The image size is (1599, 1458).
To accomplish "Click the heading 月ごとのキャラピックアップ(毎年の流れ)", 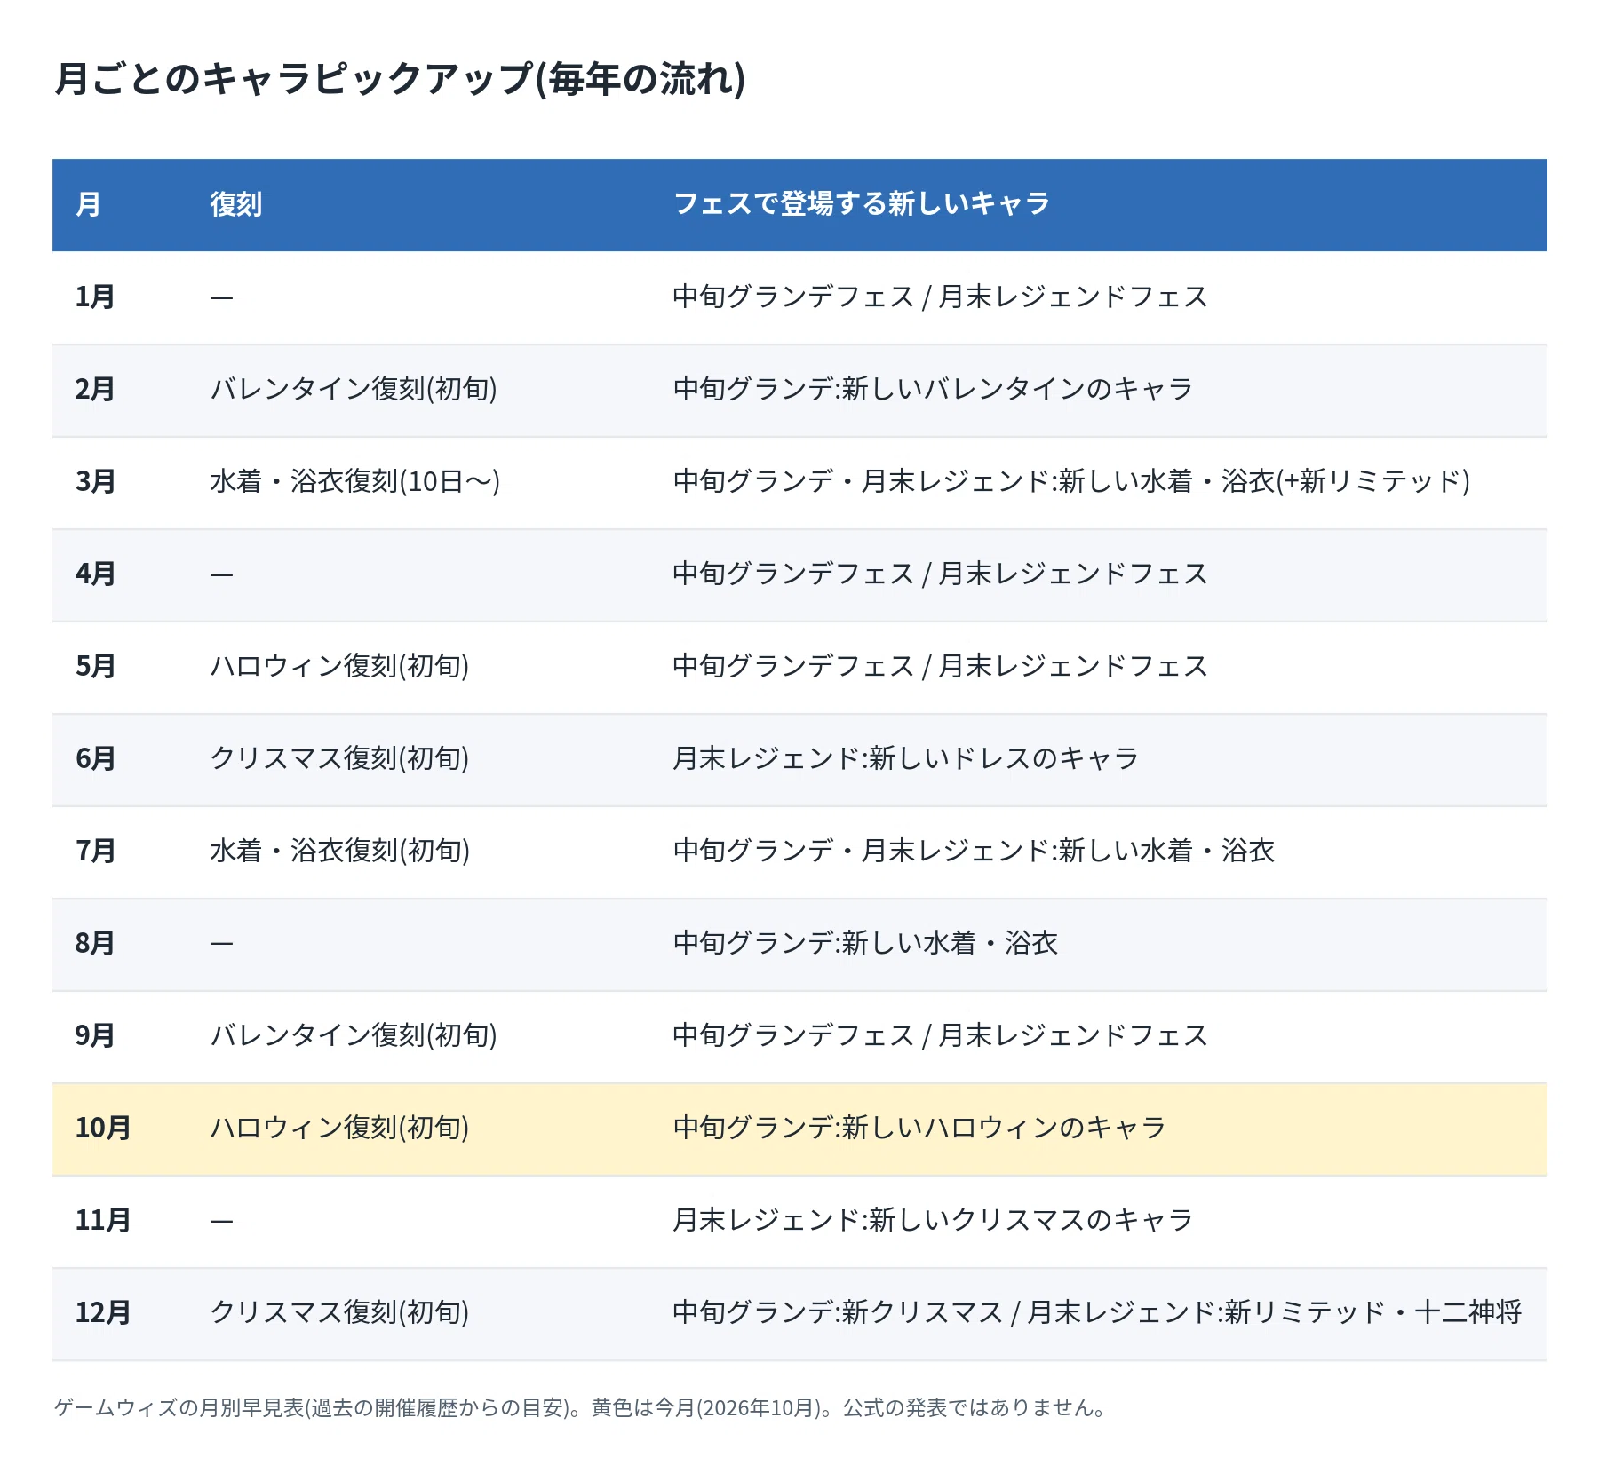I will pos(400,78).
